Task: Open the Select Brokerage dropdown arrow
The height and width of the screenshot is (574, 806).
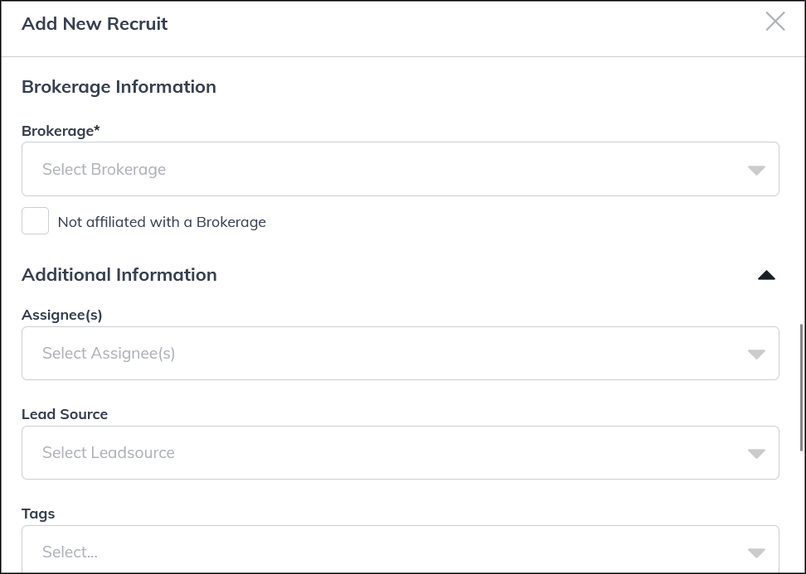Action: (x=755, y=169)
